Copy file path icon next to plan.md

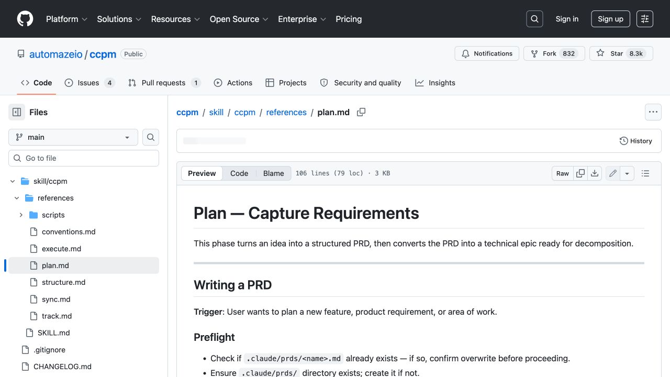tap(361, 112)
